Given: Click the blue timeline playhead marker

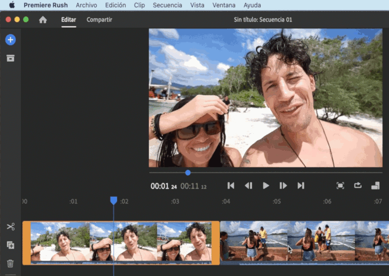Looking at the screenshot, I should coord(113,200).
